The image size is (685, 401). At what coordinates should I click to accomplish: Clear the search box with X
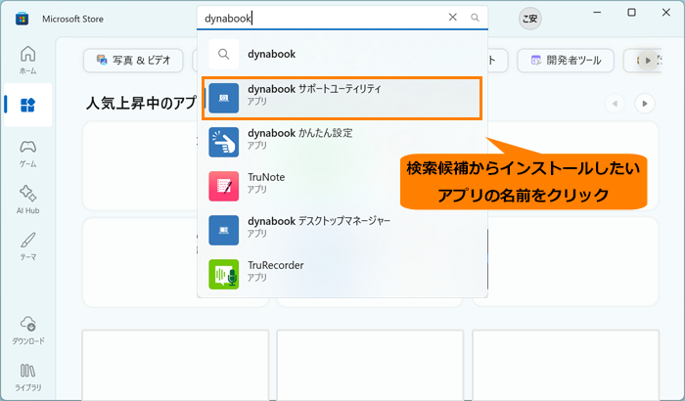(452, 17)
